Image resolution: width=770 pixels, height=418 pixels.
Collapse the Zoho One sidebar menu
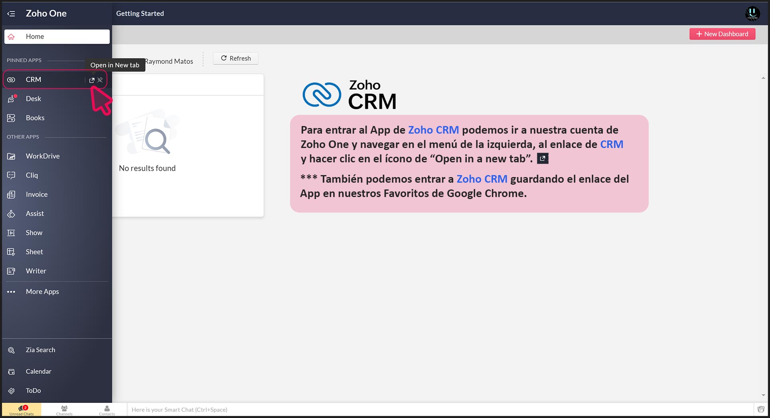point(11,14)
